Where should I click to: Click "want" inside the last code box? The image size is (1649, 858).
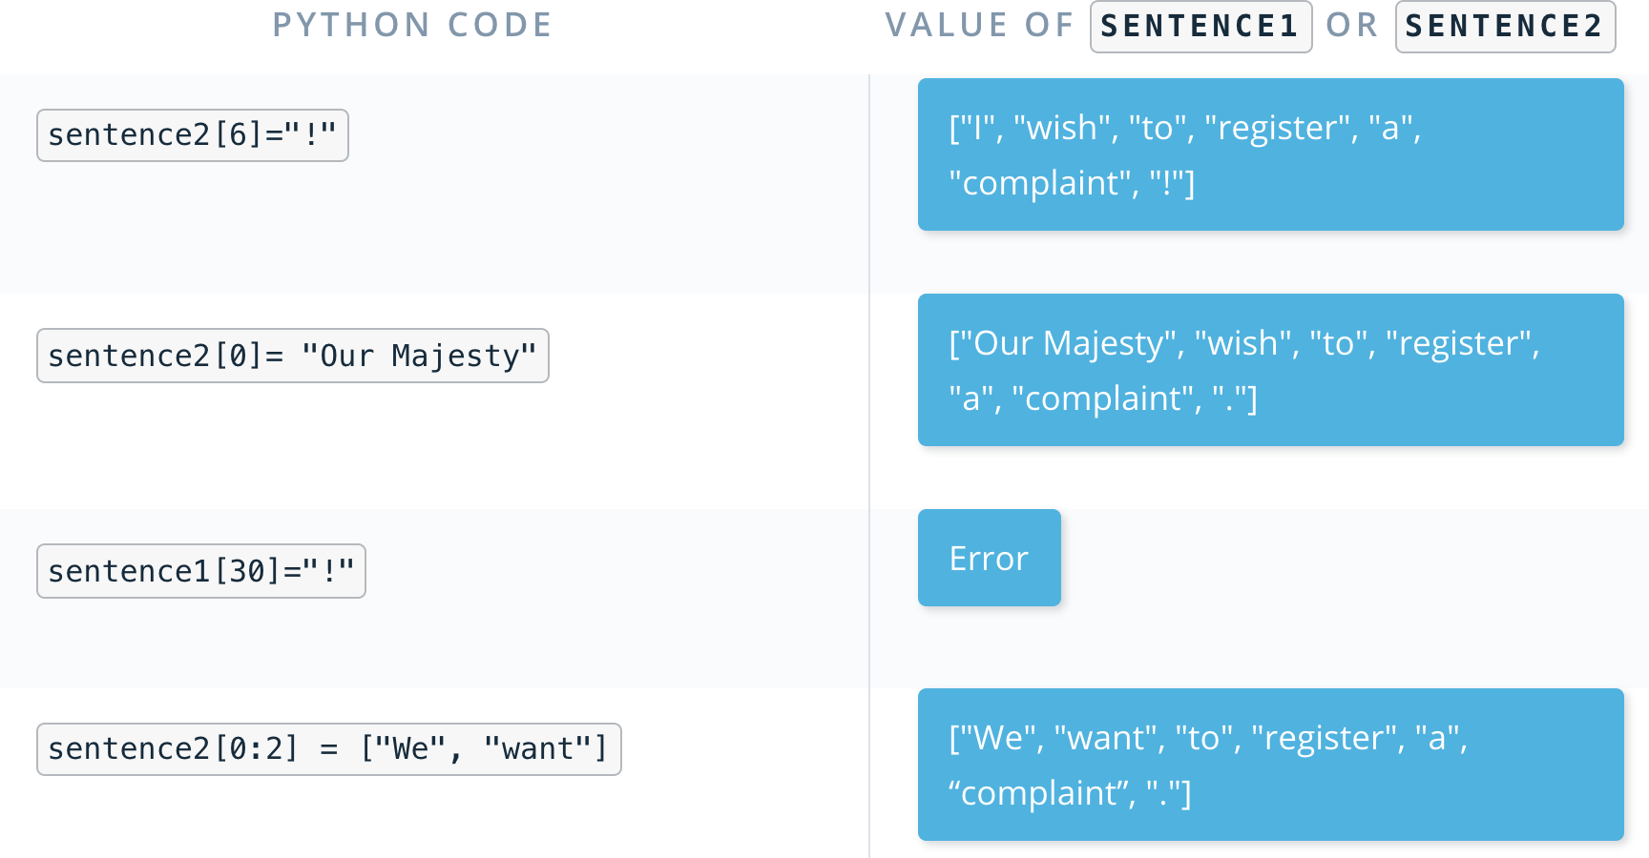click(537, 749)
